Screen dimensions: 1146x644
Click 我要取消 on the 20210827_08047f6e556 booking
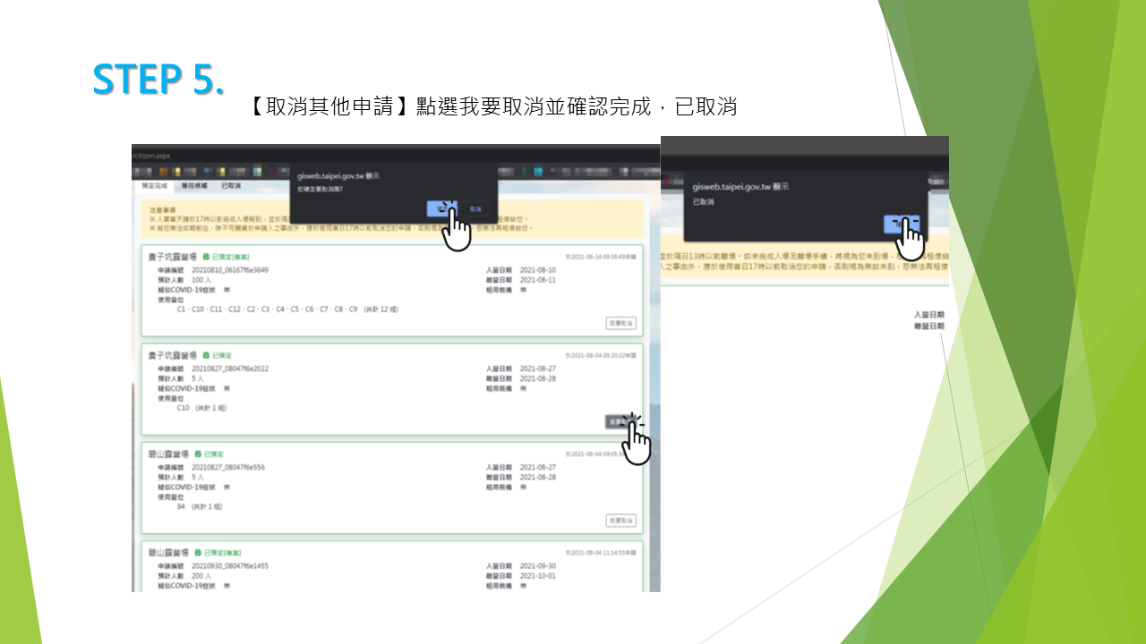620,520
